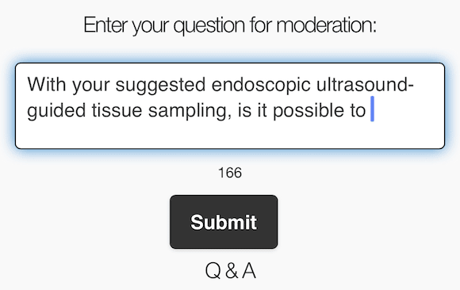Place cursor on the word 'suggested'
This screenshot has width=460, height=290.
click(160, 86)
